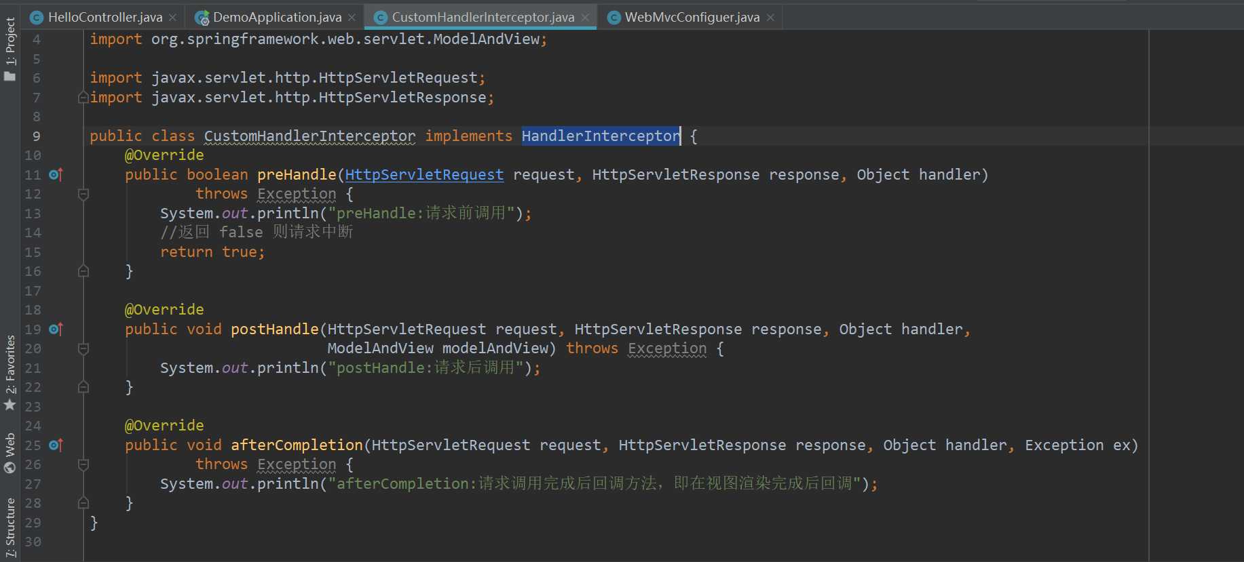1244x562 pixels.
Task: Click line number 21 in the gutter
Action: click(x=33, y=368)
